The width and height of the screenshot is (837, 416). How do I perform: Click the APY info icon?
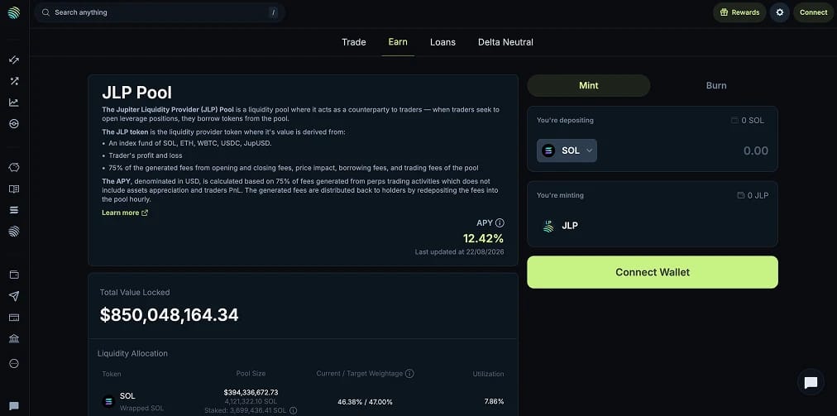click(x=500, y=222)
